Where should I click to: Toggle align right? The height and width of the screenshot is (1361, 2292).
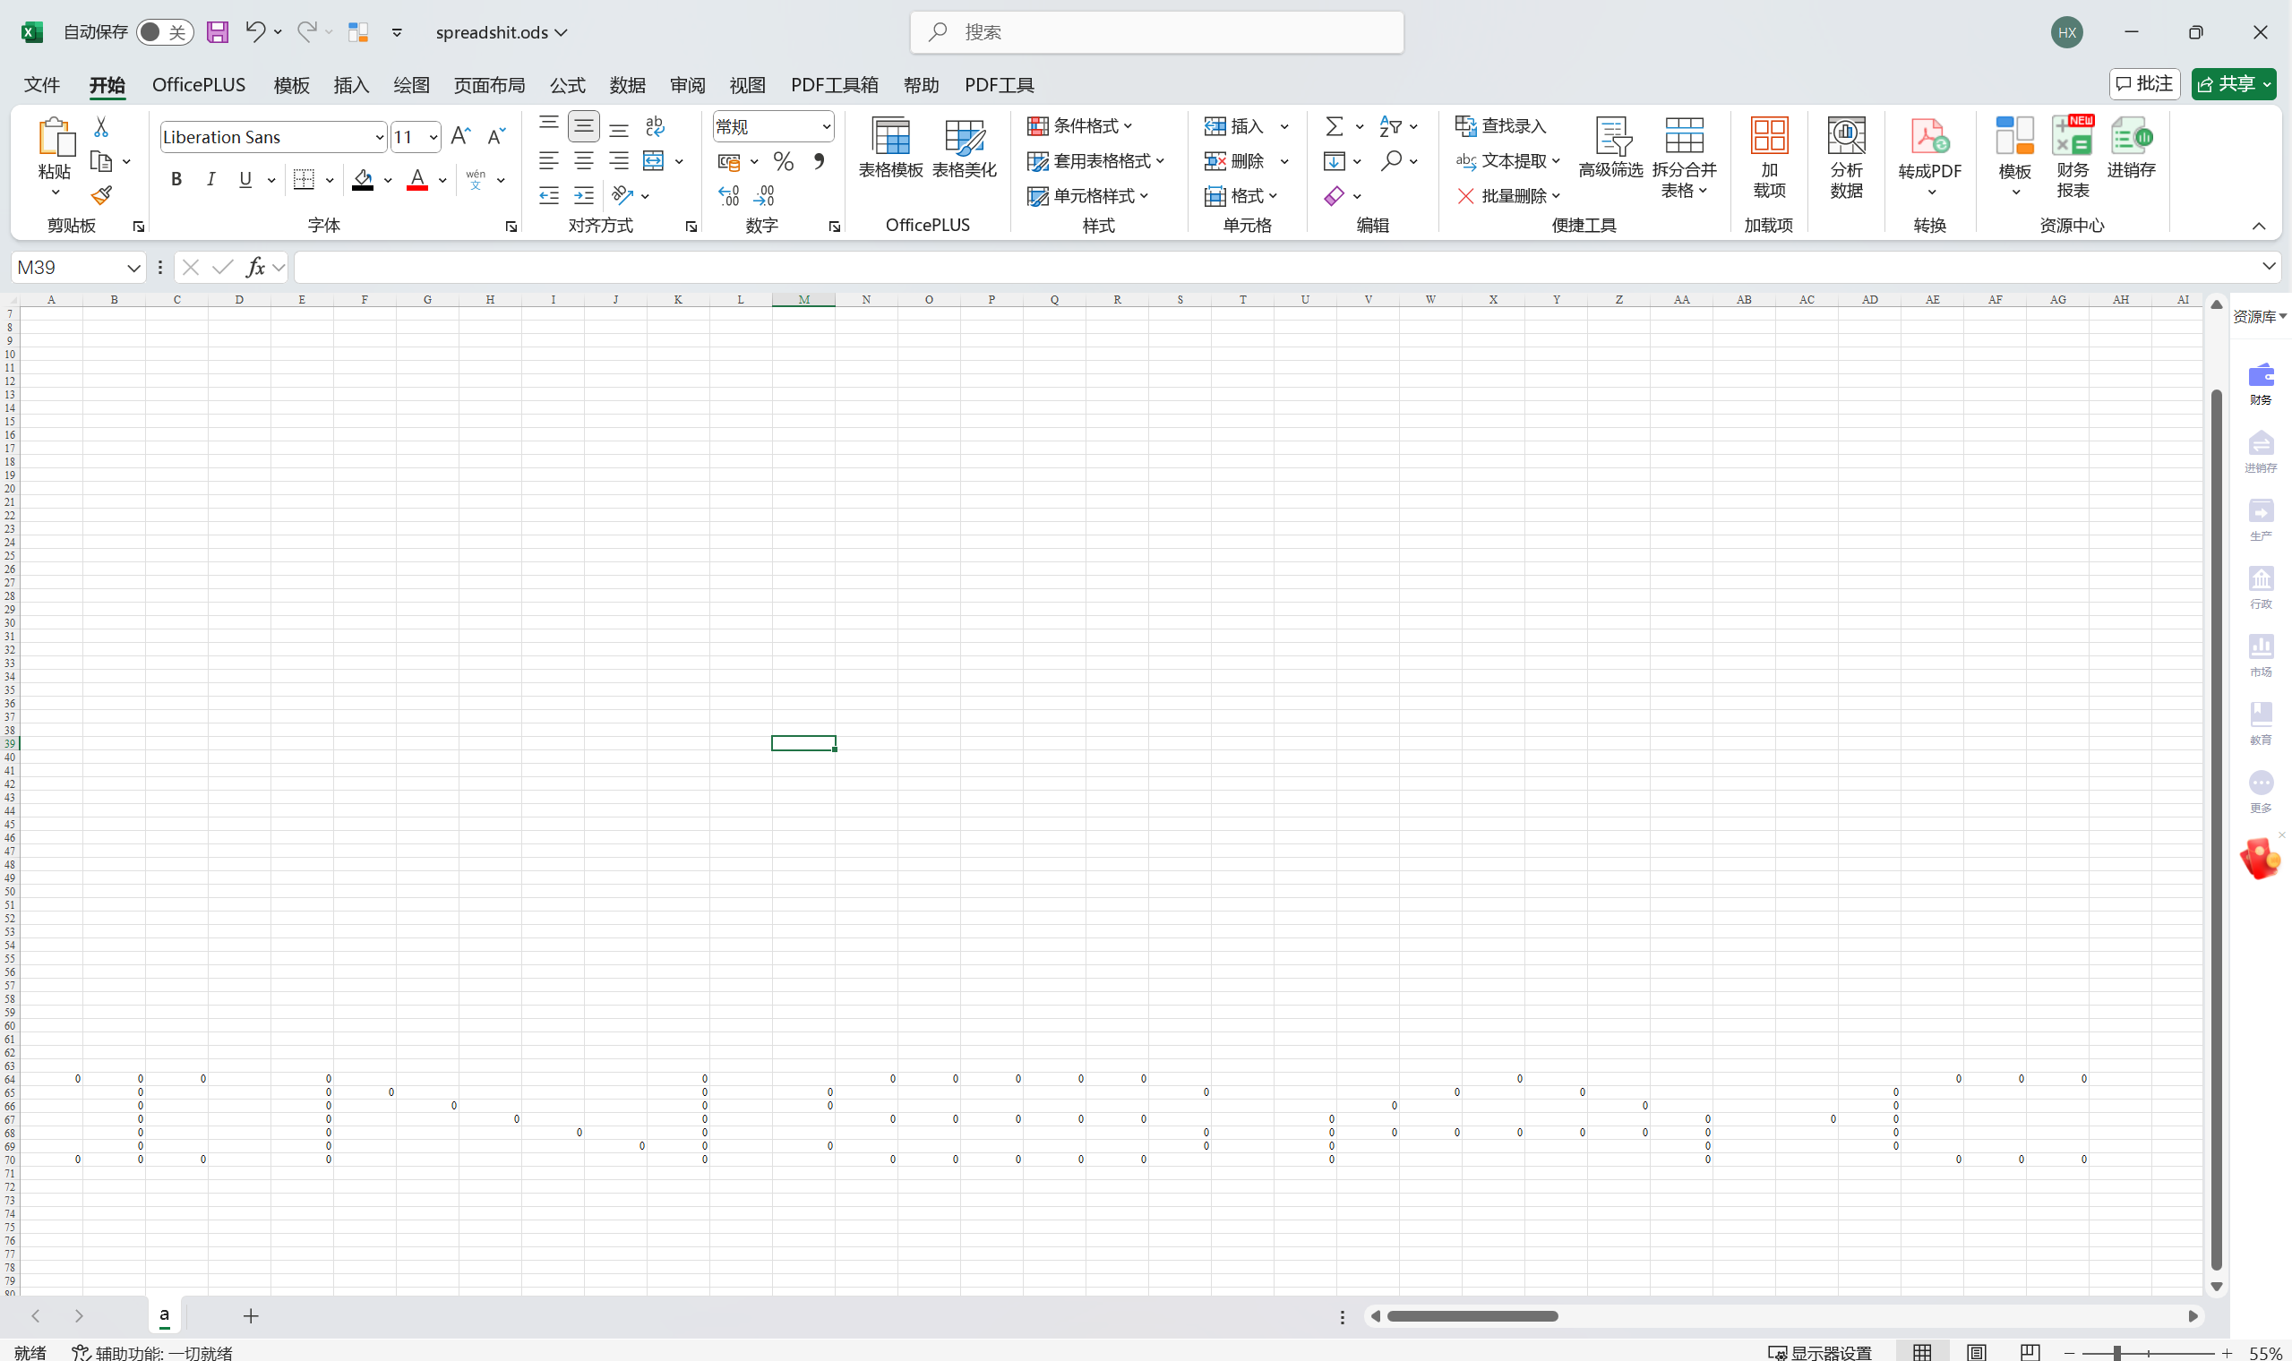(619, 161)
